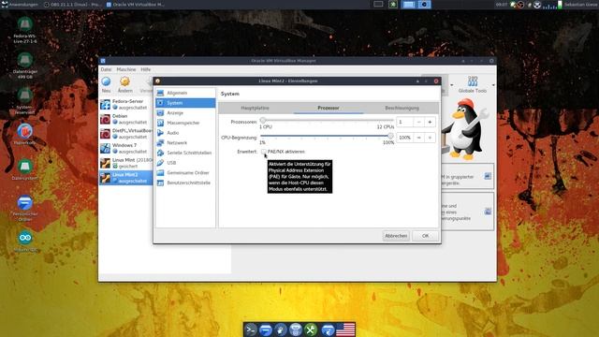Viewport: 599px width, 337px height.
Task: Switch to the OBS window in taskbar
Action: coord(73,5)
